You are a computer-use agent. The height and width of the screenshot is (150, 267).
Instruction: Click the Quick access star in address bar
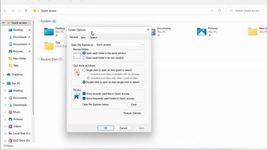point(35,11)
